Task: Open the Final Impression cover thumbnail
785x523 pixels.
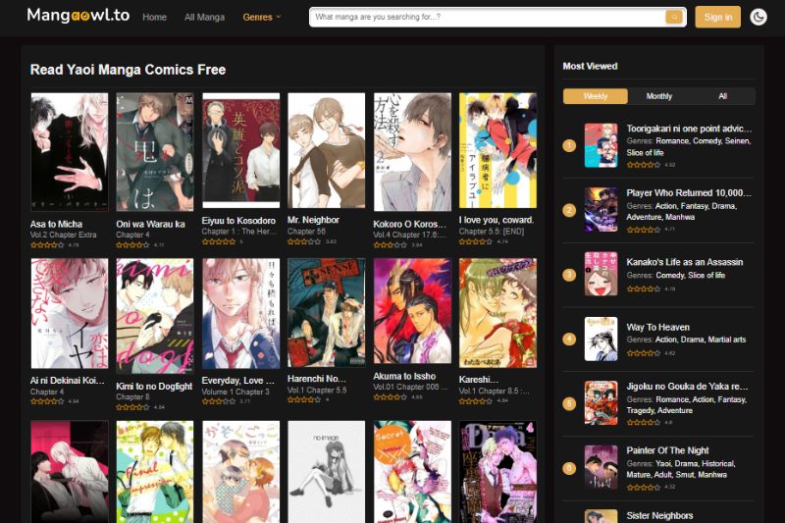Action: coord(155,472)
